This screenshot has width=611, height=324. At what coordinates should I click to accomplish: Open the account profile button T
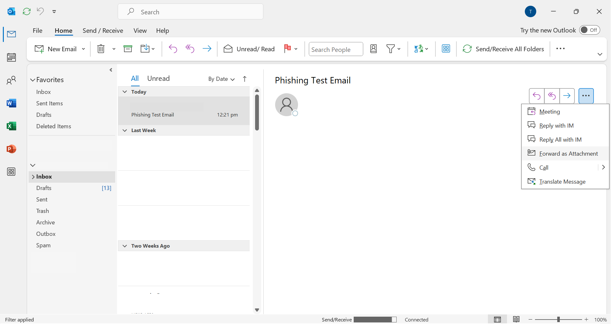pos(531,11)
